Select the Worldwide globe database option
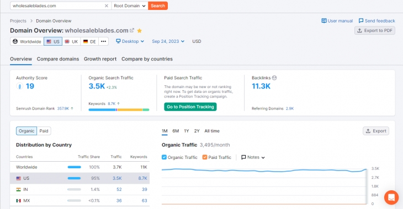 (27, 41)
